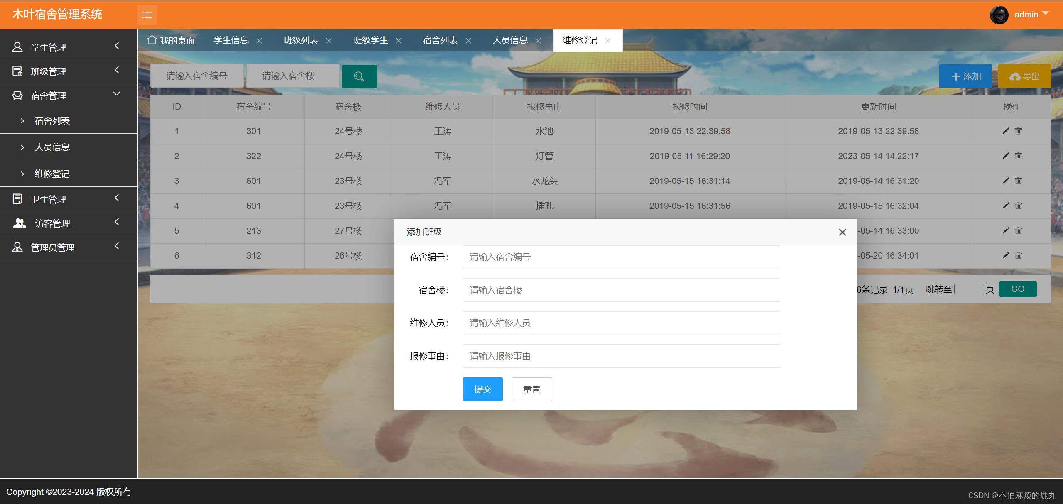This screenshot has height=504, width=1063.
Task: Select the 学生管理 sidebar icon
Action: (17, 47)
